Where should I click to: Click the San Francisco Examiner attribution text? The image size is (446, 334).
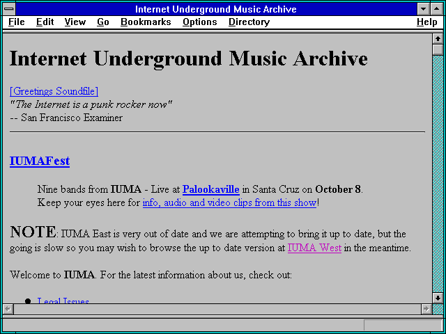[66, 118]
